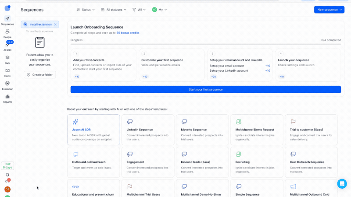The height and width of the screenshot is (197, 351).
Task: Open AI SDR in sidebar
Action: click(x=7, y=46)
